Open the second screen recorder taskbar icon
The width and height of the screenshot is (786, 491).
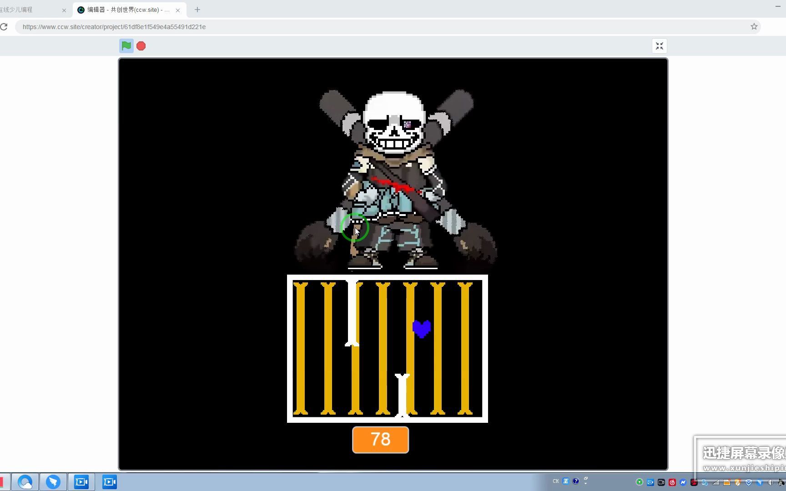tap(110, 482)
